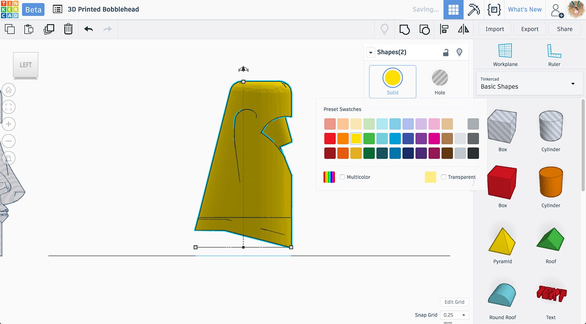This screenshot has width=586, height=324.
Task: Click the invite collaborator icon
Action: [x=557, y=10]
